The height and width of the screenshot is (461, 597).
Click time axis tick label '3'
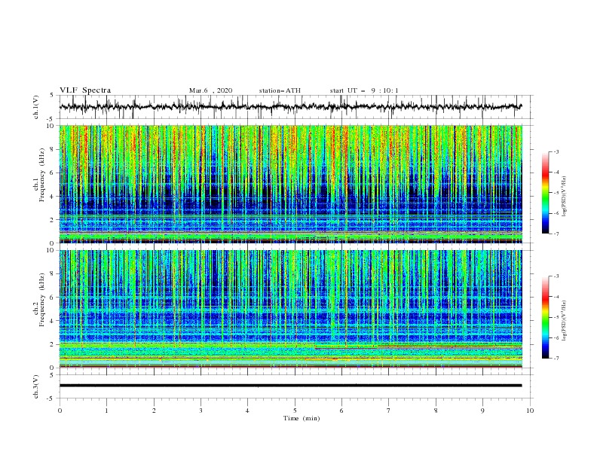click(x=201, y=411)
